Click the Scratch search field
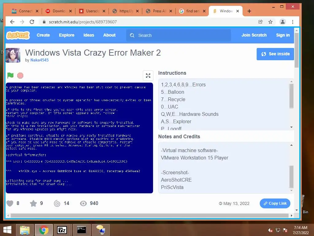The height and width of the screenshot is (236, 314). (x=178, y=35)
